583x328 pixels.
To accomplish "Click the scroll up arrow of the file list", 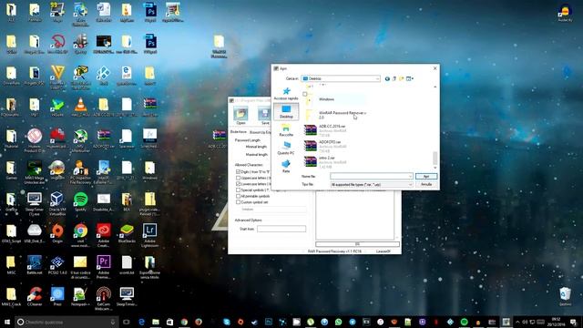I will (435, 87).
